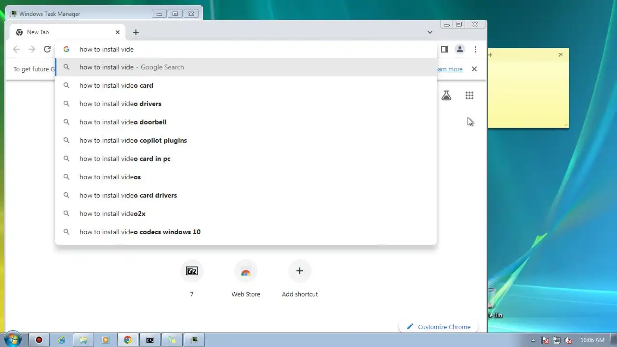This screenshot has width=617, height=347.
Task: Reload the current page
Action: coord(47,49)
